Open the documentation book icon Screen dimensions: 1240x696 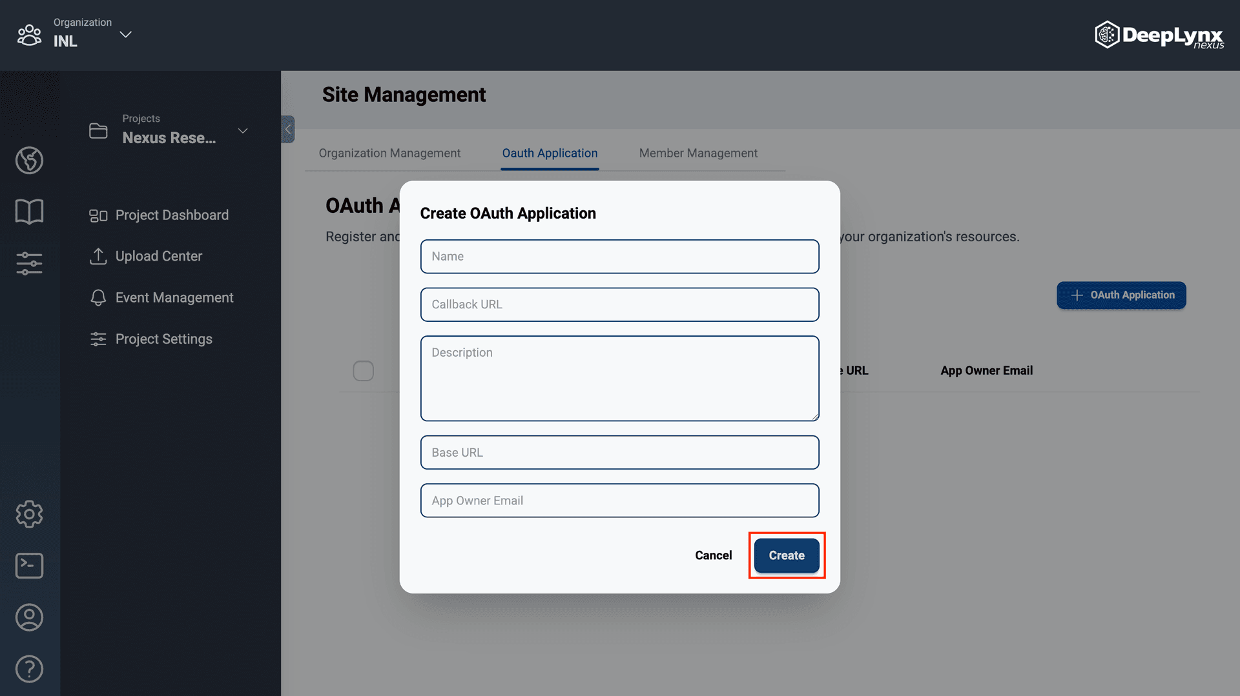29,211
